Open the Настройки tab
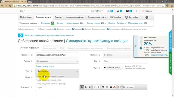Viewport: 174px width, 97px height. point(132,17)
